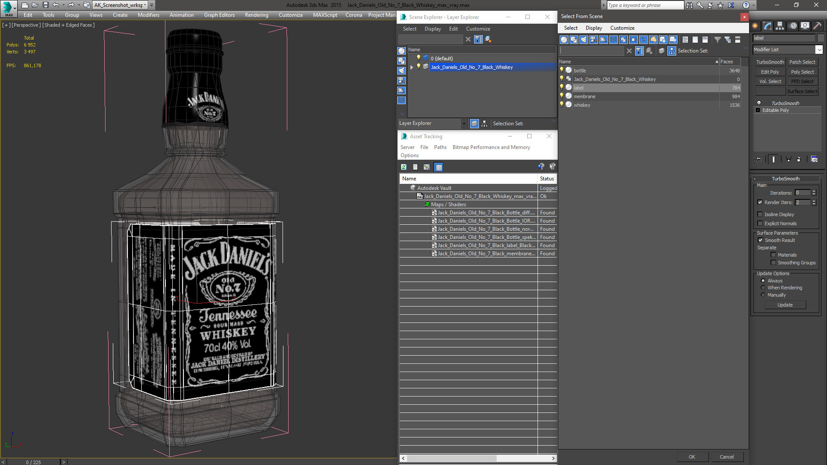Open Display menu in Select From Scene
This screenshot has width=827, height=465.
[594, 28]
